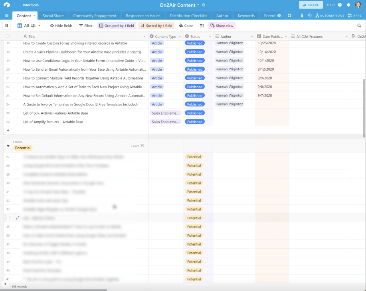Switch to the Social Share tab

(53, 16)
